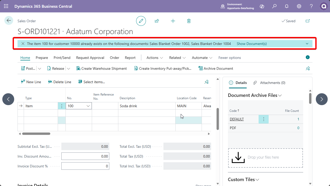Go to previous record arrow
This screenshot has height=186, width=330.
point(8,99)
